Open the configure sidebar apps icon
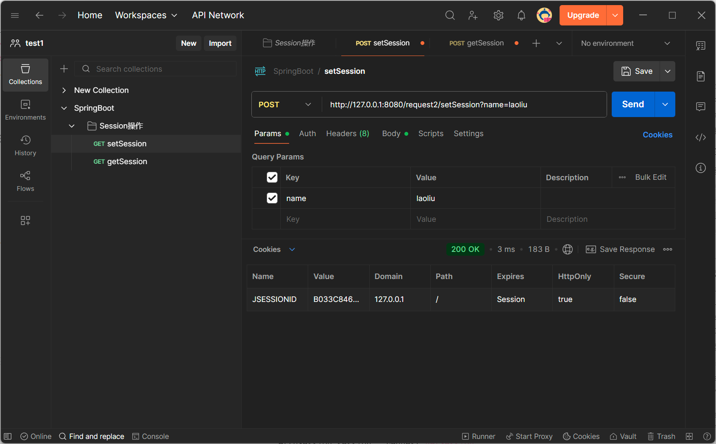 25,221
